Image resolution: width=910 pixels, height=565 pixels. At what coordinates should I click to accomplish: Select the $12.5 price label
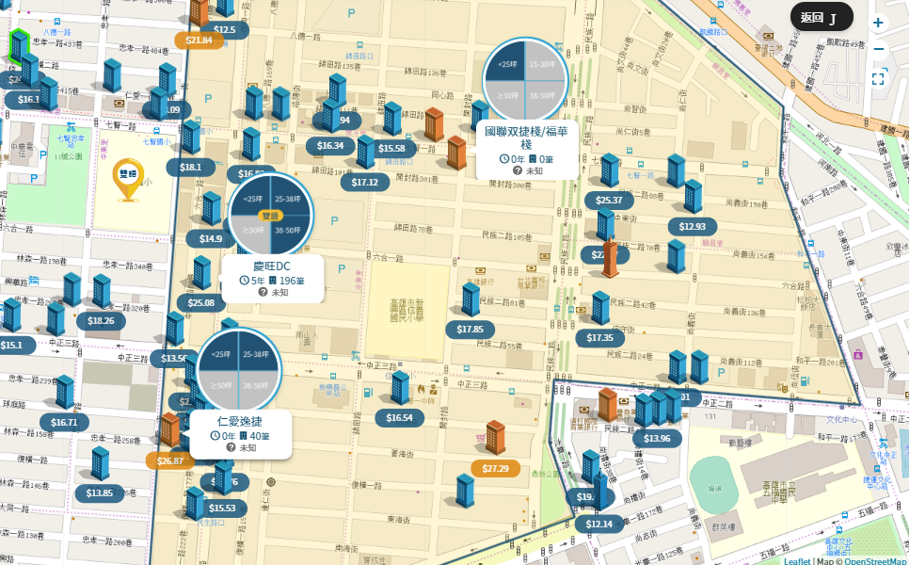pos(224,29)
